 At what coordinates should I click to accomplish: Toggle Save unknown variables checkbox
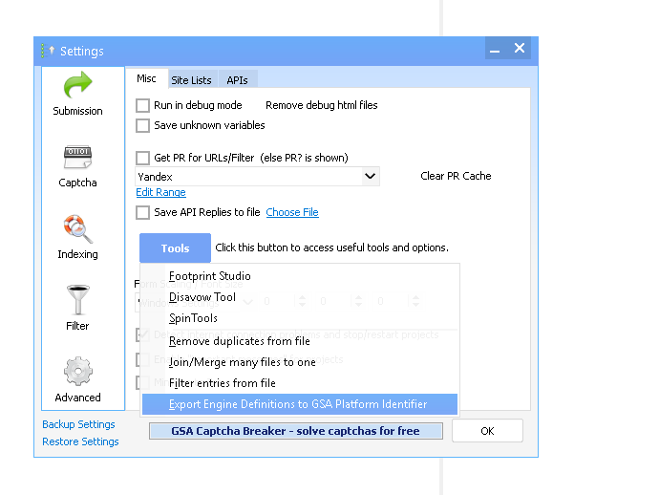pyautogui.click(x=143, y=125)
